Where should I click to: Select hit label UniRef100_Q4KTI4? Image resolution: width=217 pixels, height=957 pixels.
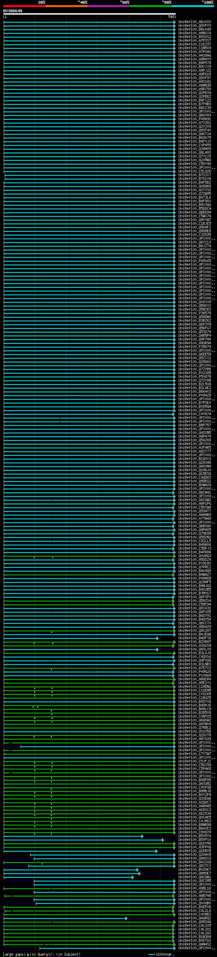(195, 134)
